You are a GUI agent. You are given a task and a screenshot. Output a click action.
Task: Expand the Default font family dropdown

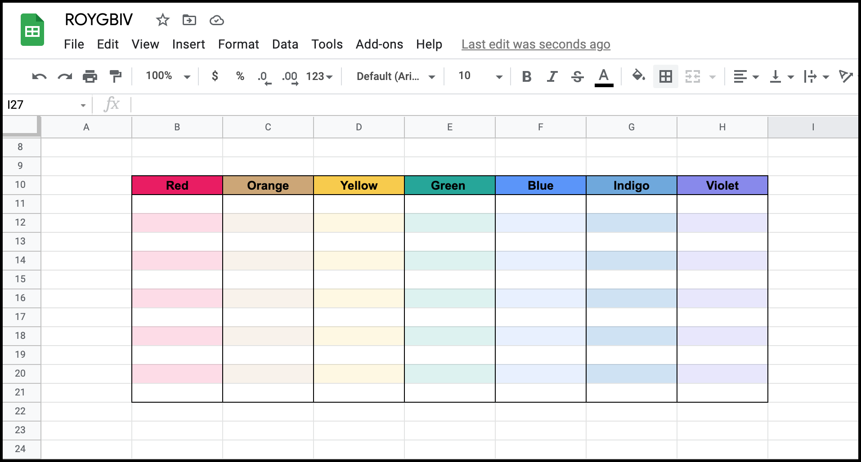(x=395, y=76)
